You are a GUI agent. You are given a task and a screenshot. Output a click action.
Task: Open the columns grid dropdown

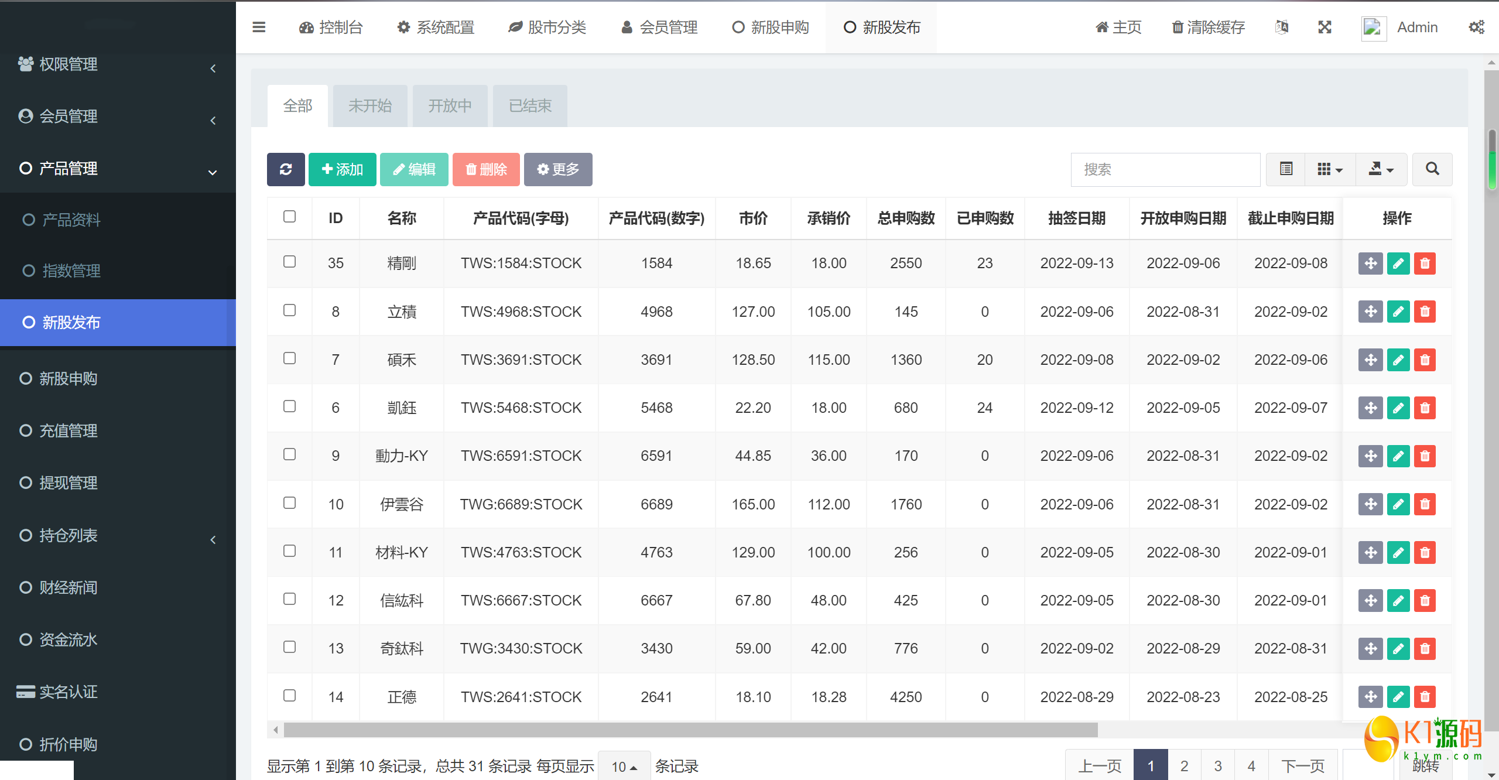click(1329, 169)
